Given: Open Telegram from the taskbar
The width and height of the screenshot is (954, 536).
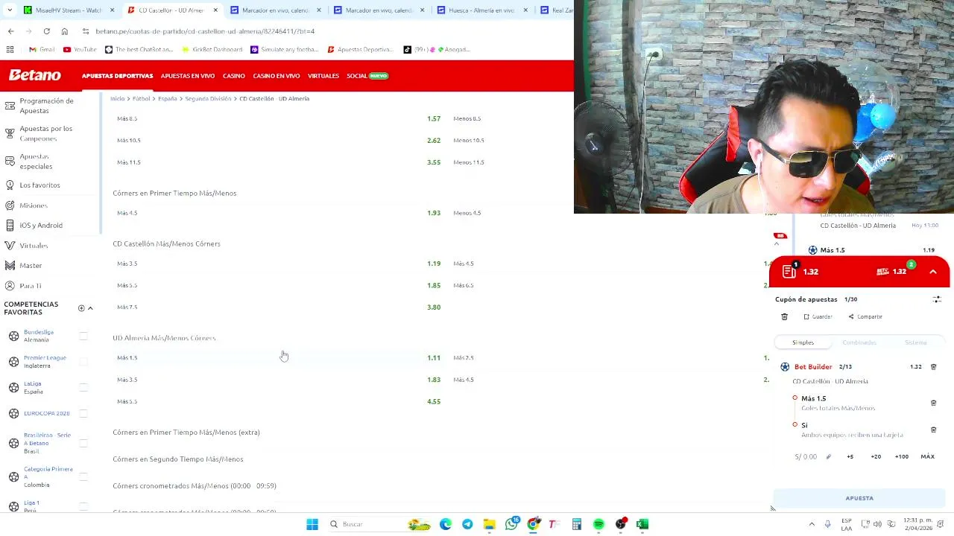Looking at the screenshot, I should coord(467,524).
